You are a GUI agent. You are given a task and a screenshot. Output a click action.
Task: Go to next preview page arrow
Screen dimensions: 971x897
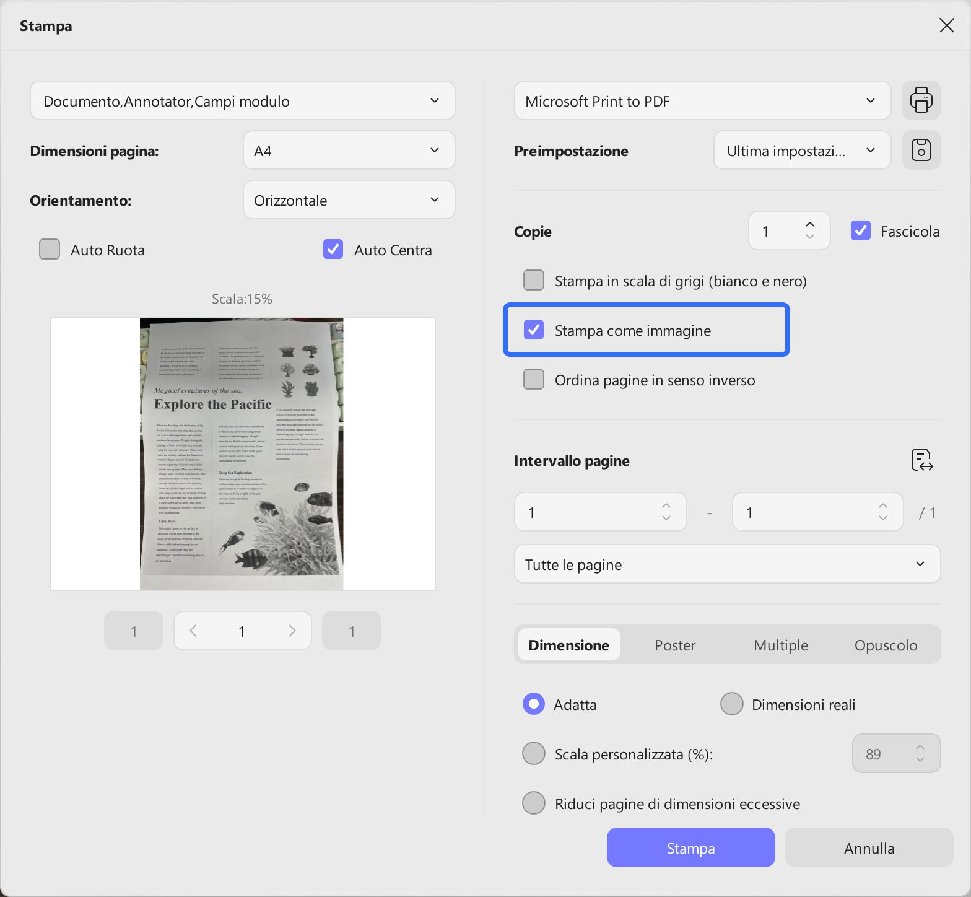tap(292, 631)
